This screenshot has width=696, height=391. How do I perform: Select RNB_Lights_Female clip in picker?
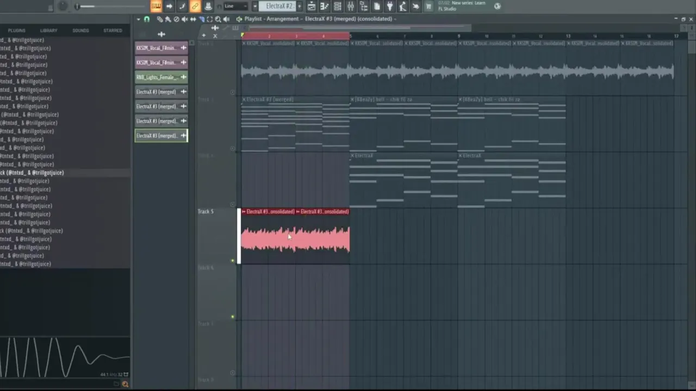161,77
